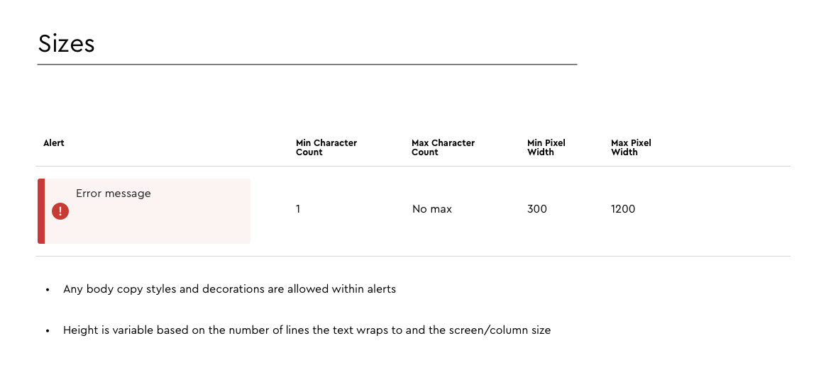This screenshot has height=382, width=826.
Task: Click the Sizes heading
Action: [x=67, y=43]
